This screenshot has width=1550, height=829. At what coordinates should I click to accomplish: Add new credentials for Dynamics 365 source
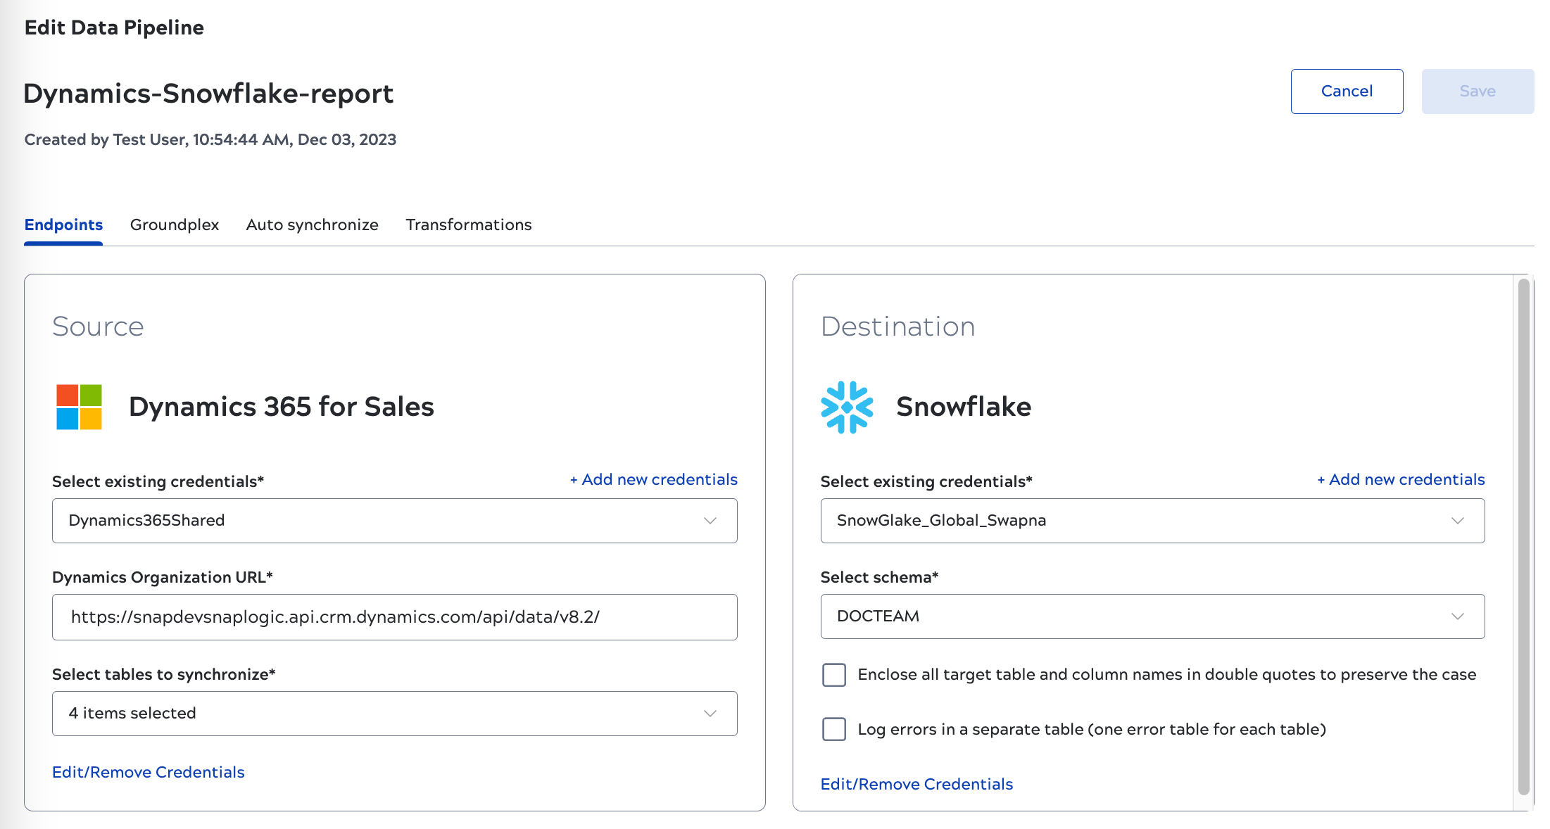point(652,479)
